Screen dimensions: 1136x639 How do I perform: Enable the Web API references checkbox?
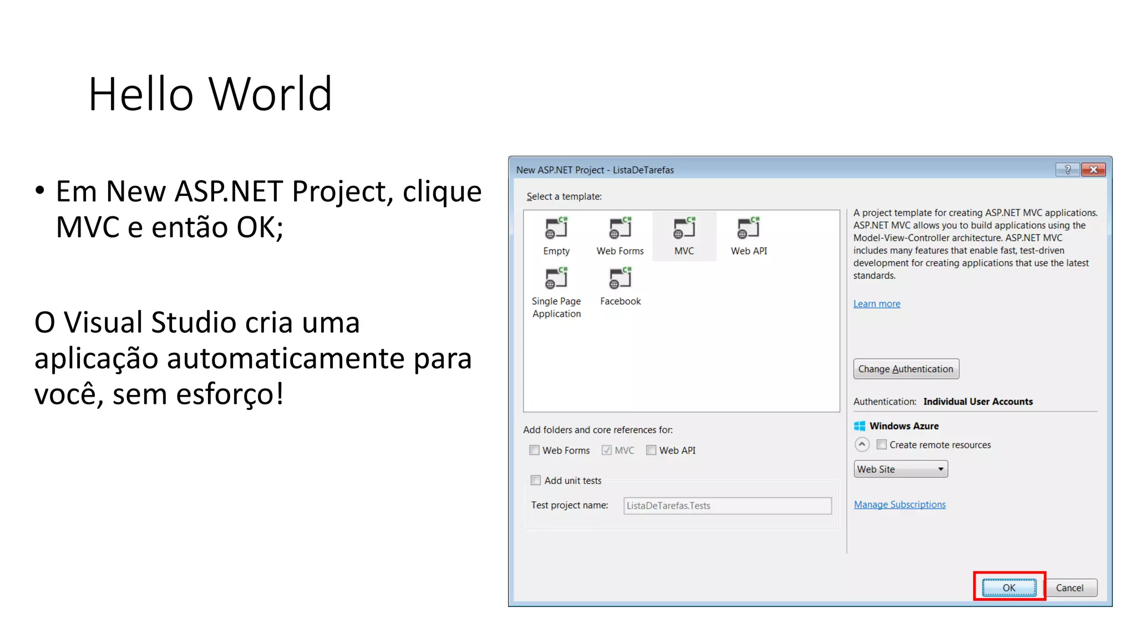pyautogui.click(x=651, y=450)
